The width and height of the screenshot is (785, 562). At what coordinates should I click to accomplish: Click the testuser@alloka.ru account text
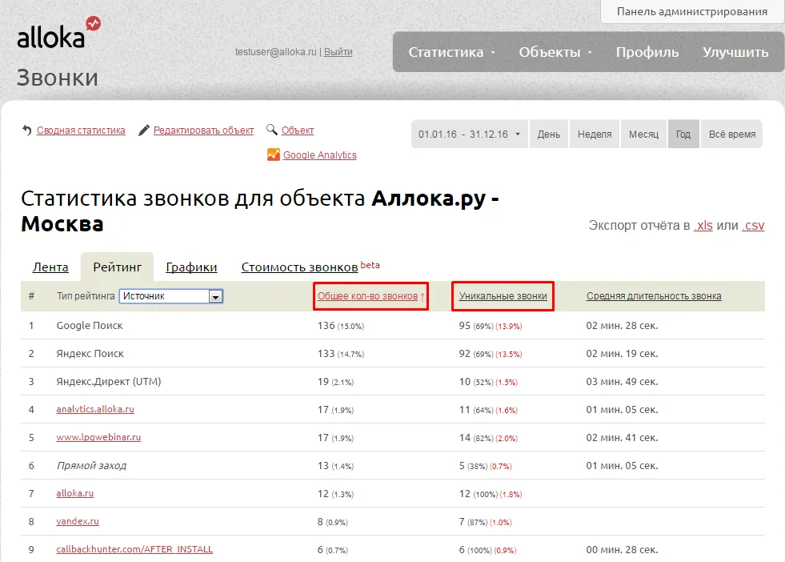(x=276, y=51)
